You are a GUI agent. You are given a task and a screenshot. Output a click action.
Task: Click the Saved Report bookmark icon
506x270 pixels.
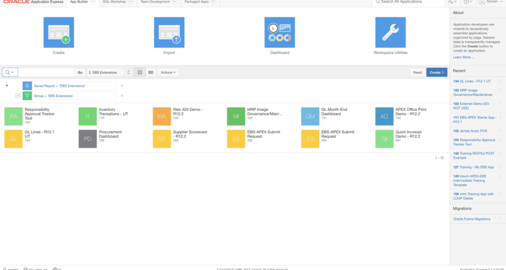click(27, 86)
